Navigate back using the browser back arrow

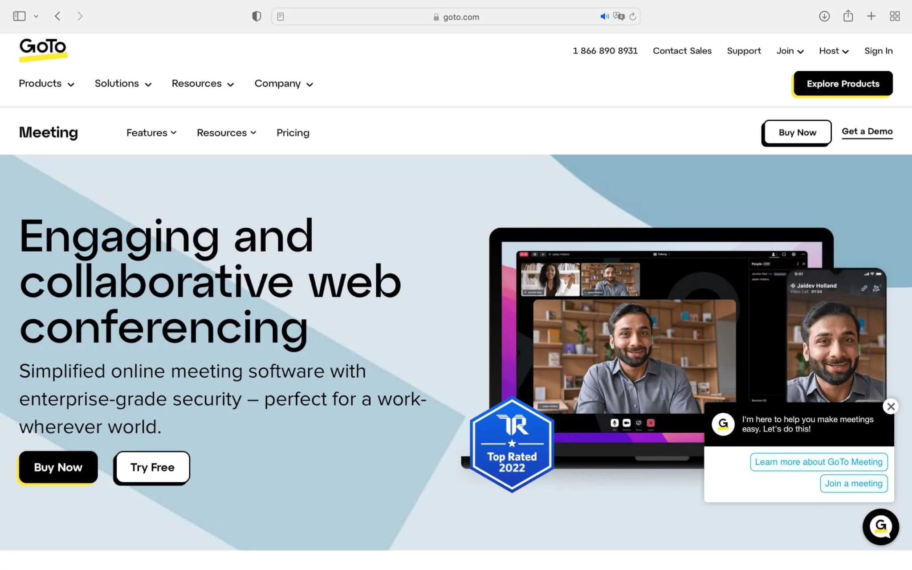pos(57,16)
